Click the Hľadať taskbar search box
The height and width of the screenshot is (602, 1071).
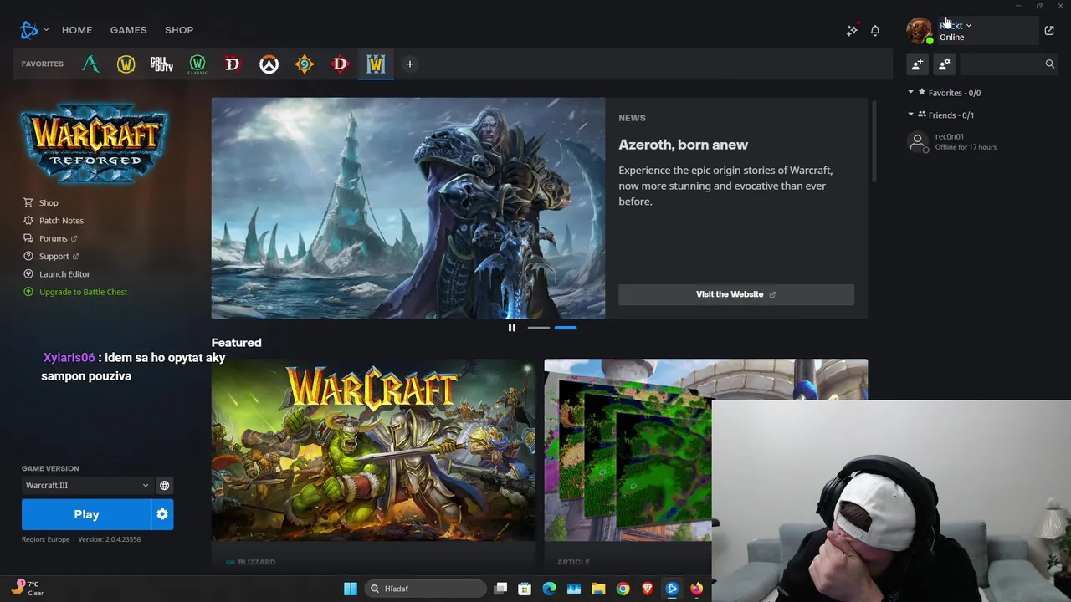[425, 589]
